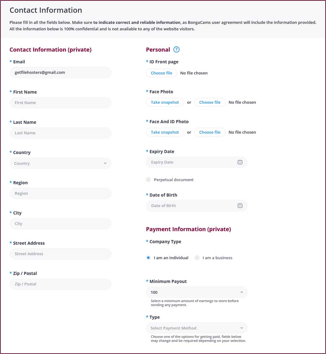Click into the City field
Viewport: 326px width, 354px height.
click(x=60, y=224)
